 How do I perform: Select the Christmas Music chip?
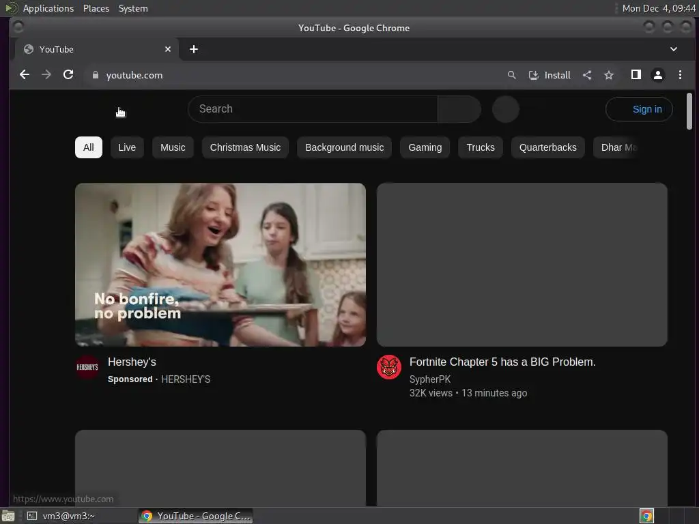(x=245, y=147)
